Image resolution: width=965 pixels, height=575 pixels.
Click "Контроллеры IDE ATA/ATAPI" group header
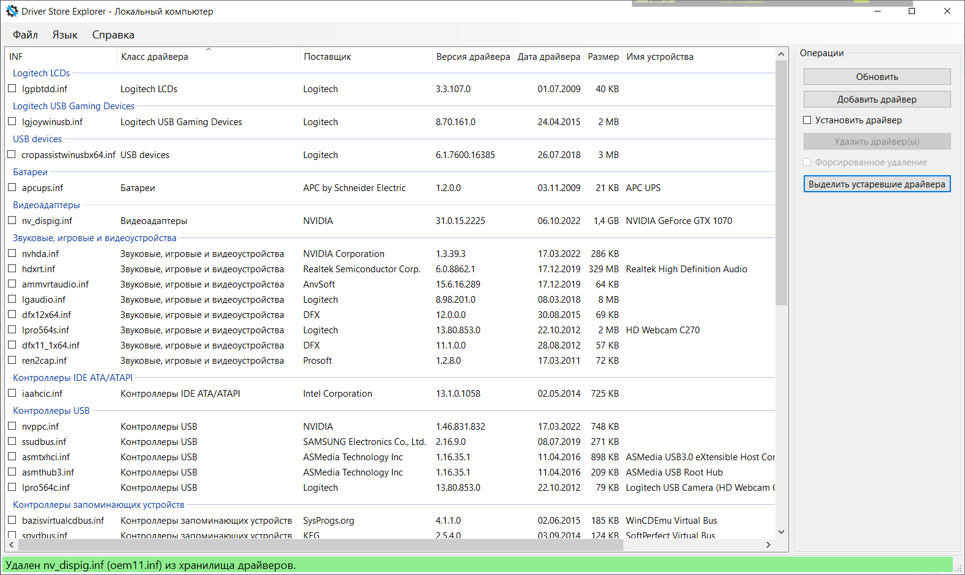[73, 378]
